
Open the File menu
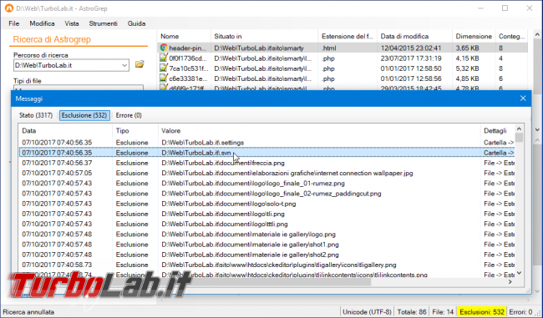click(14, 23)
